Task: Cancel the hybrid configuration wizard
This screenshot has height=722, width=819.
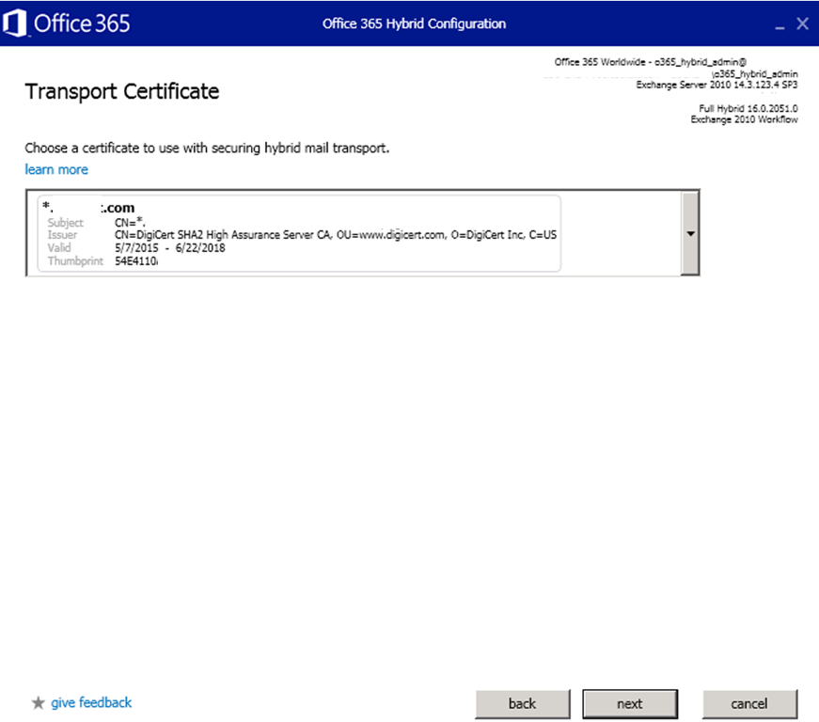Action: pos(749,704)
